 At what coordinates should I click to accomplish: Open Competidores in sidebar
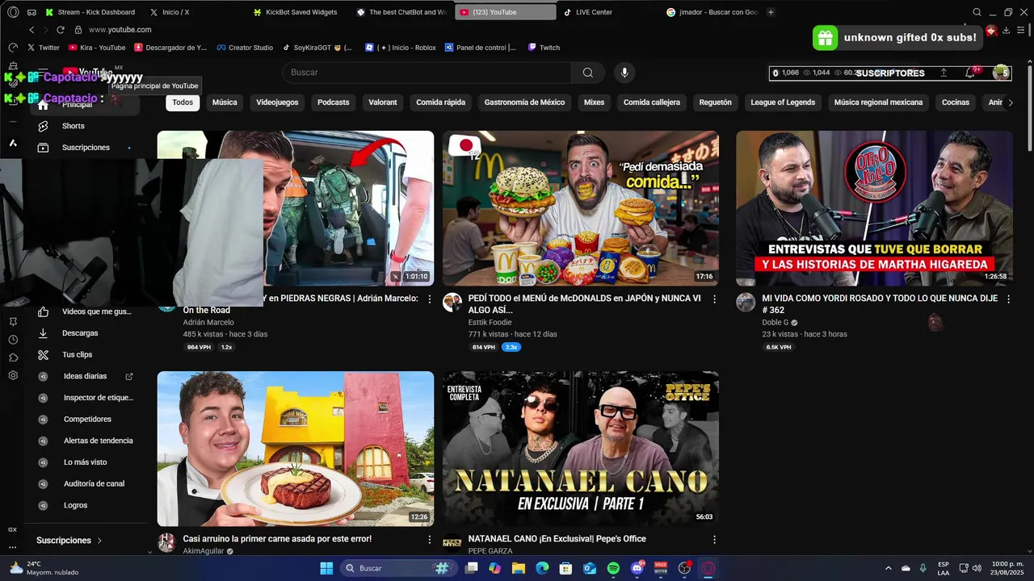click(87, 420)
